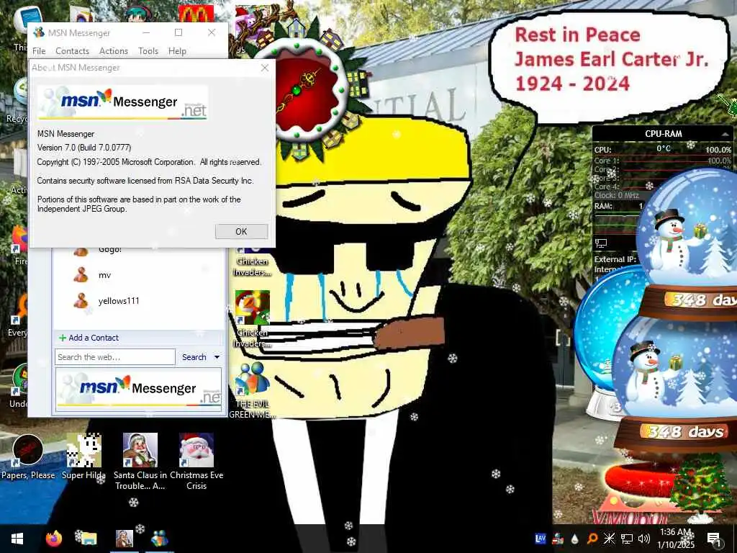
Task: Select THE EVIL GREEN ME desktop icon
Action: (x=252, y=390)
